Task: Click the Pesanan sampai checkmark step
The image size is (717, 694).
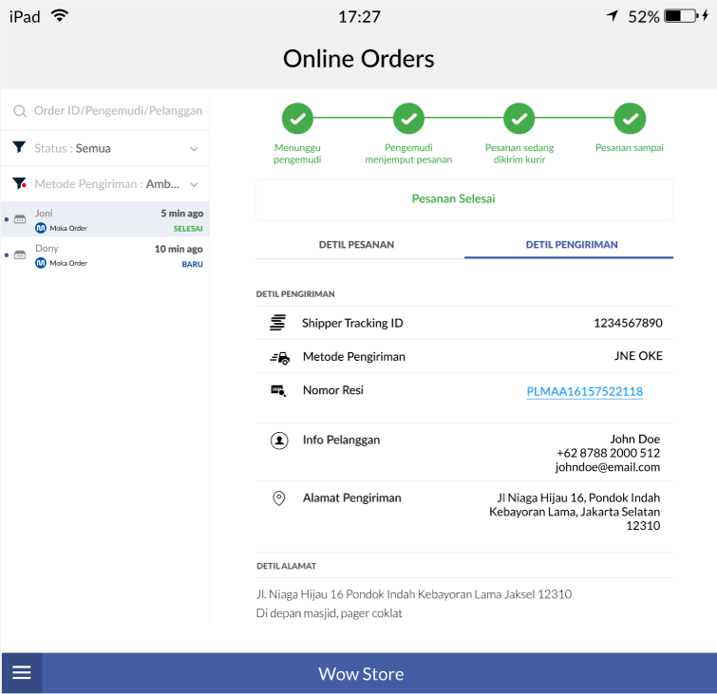Action: (x=630, y=119)
